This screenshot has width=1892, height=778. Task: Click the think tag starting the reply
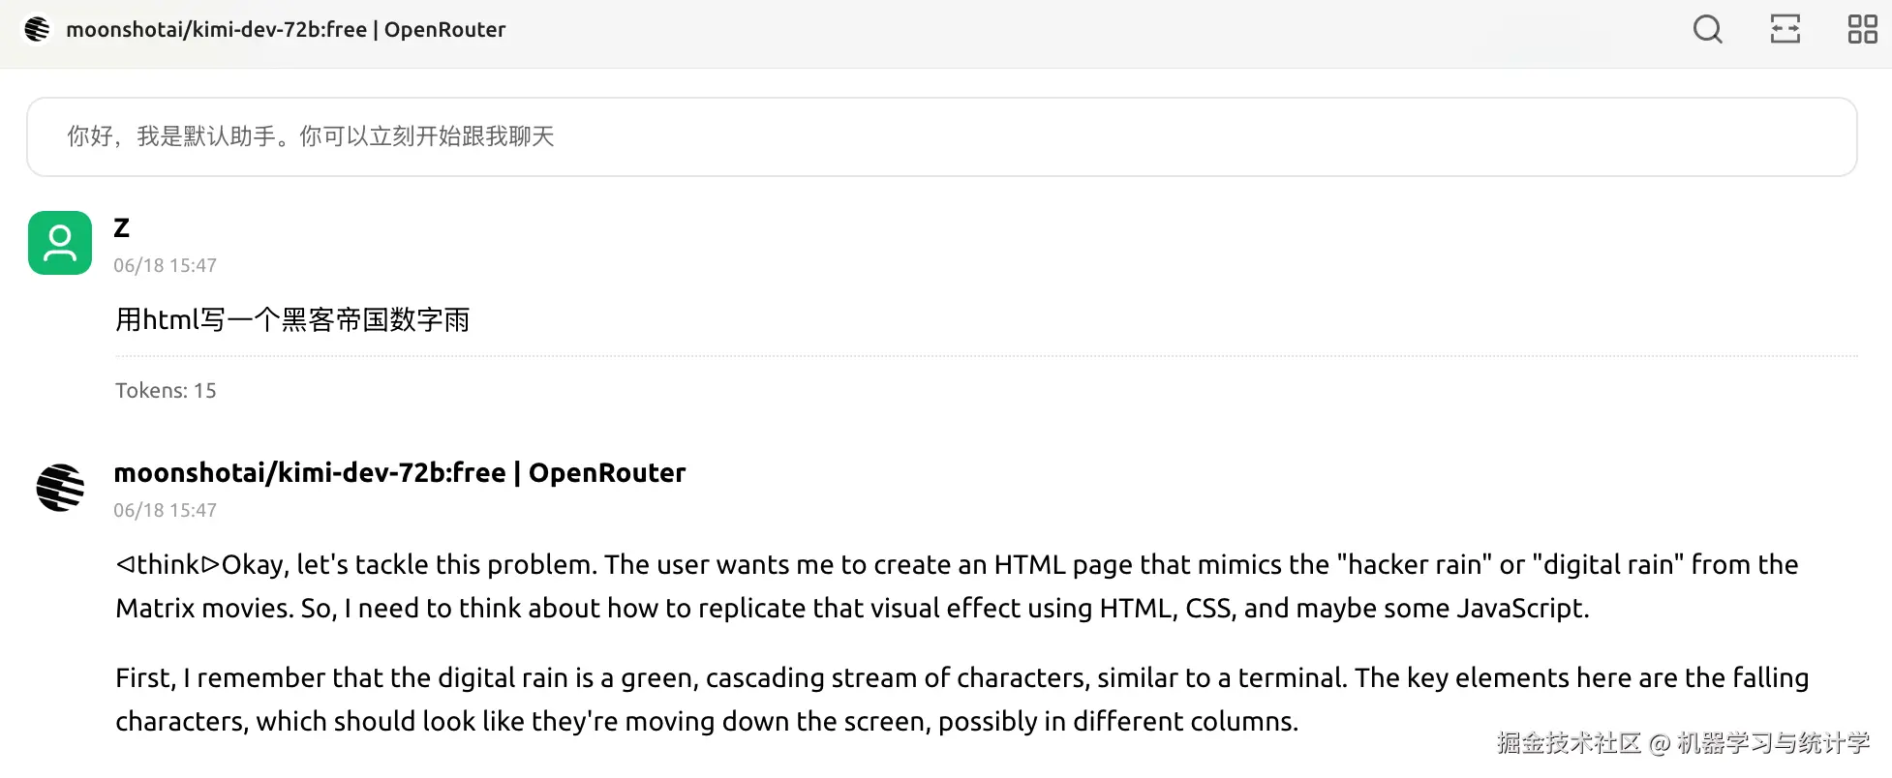click(168, 564)
